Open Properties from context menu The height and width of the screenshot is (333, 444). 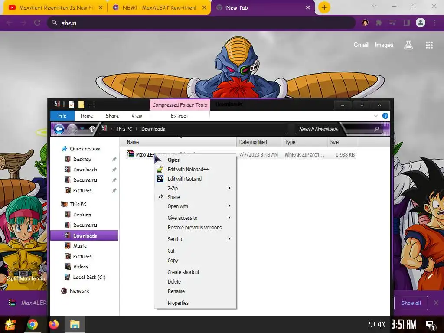[178, 303]
